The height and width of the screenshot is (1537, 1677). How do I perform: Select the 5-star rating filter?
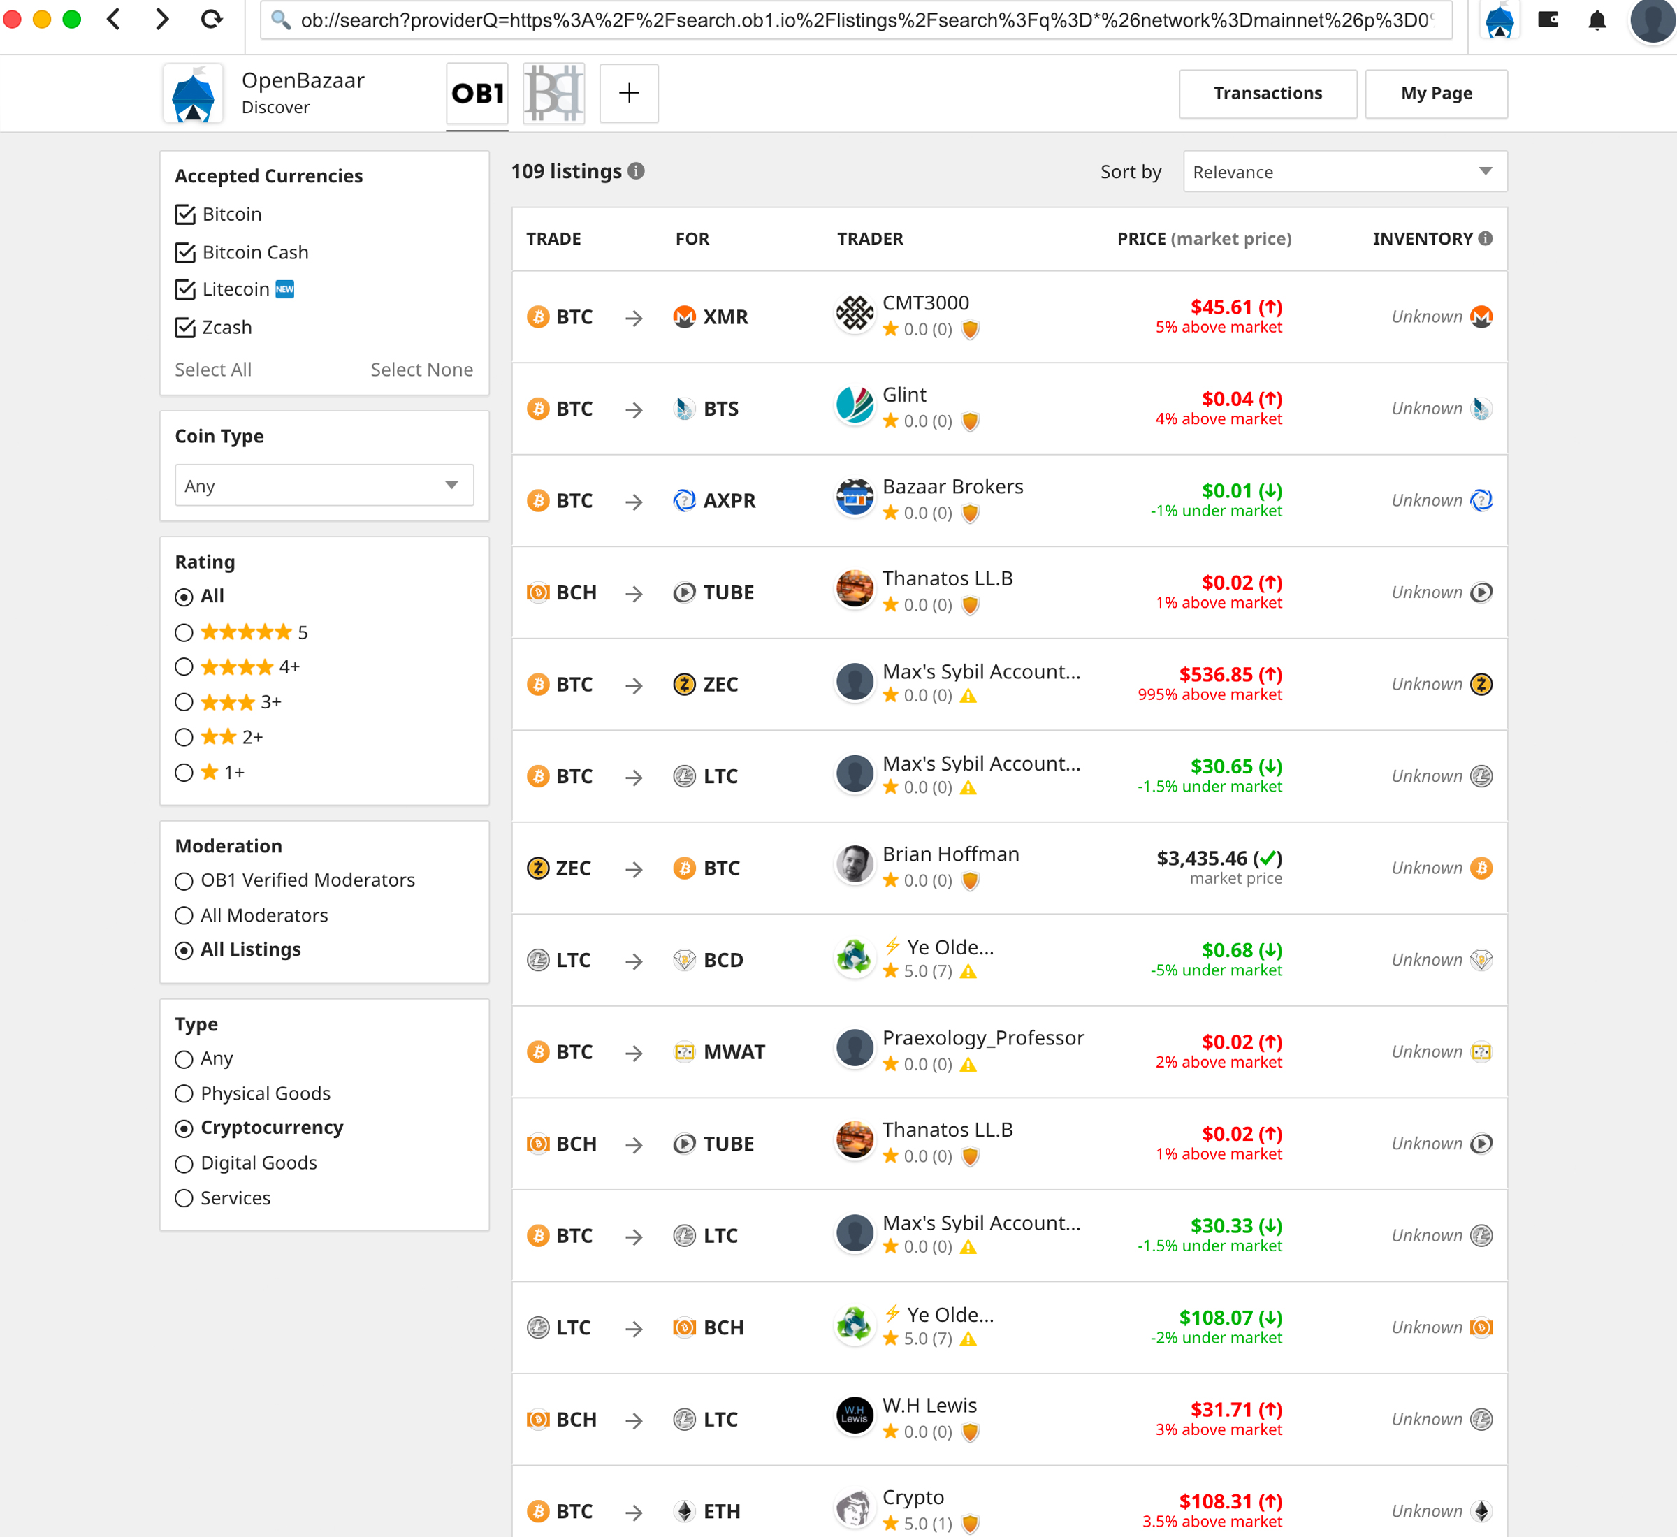pos(183,632)
